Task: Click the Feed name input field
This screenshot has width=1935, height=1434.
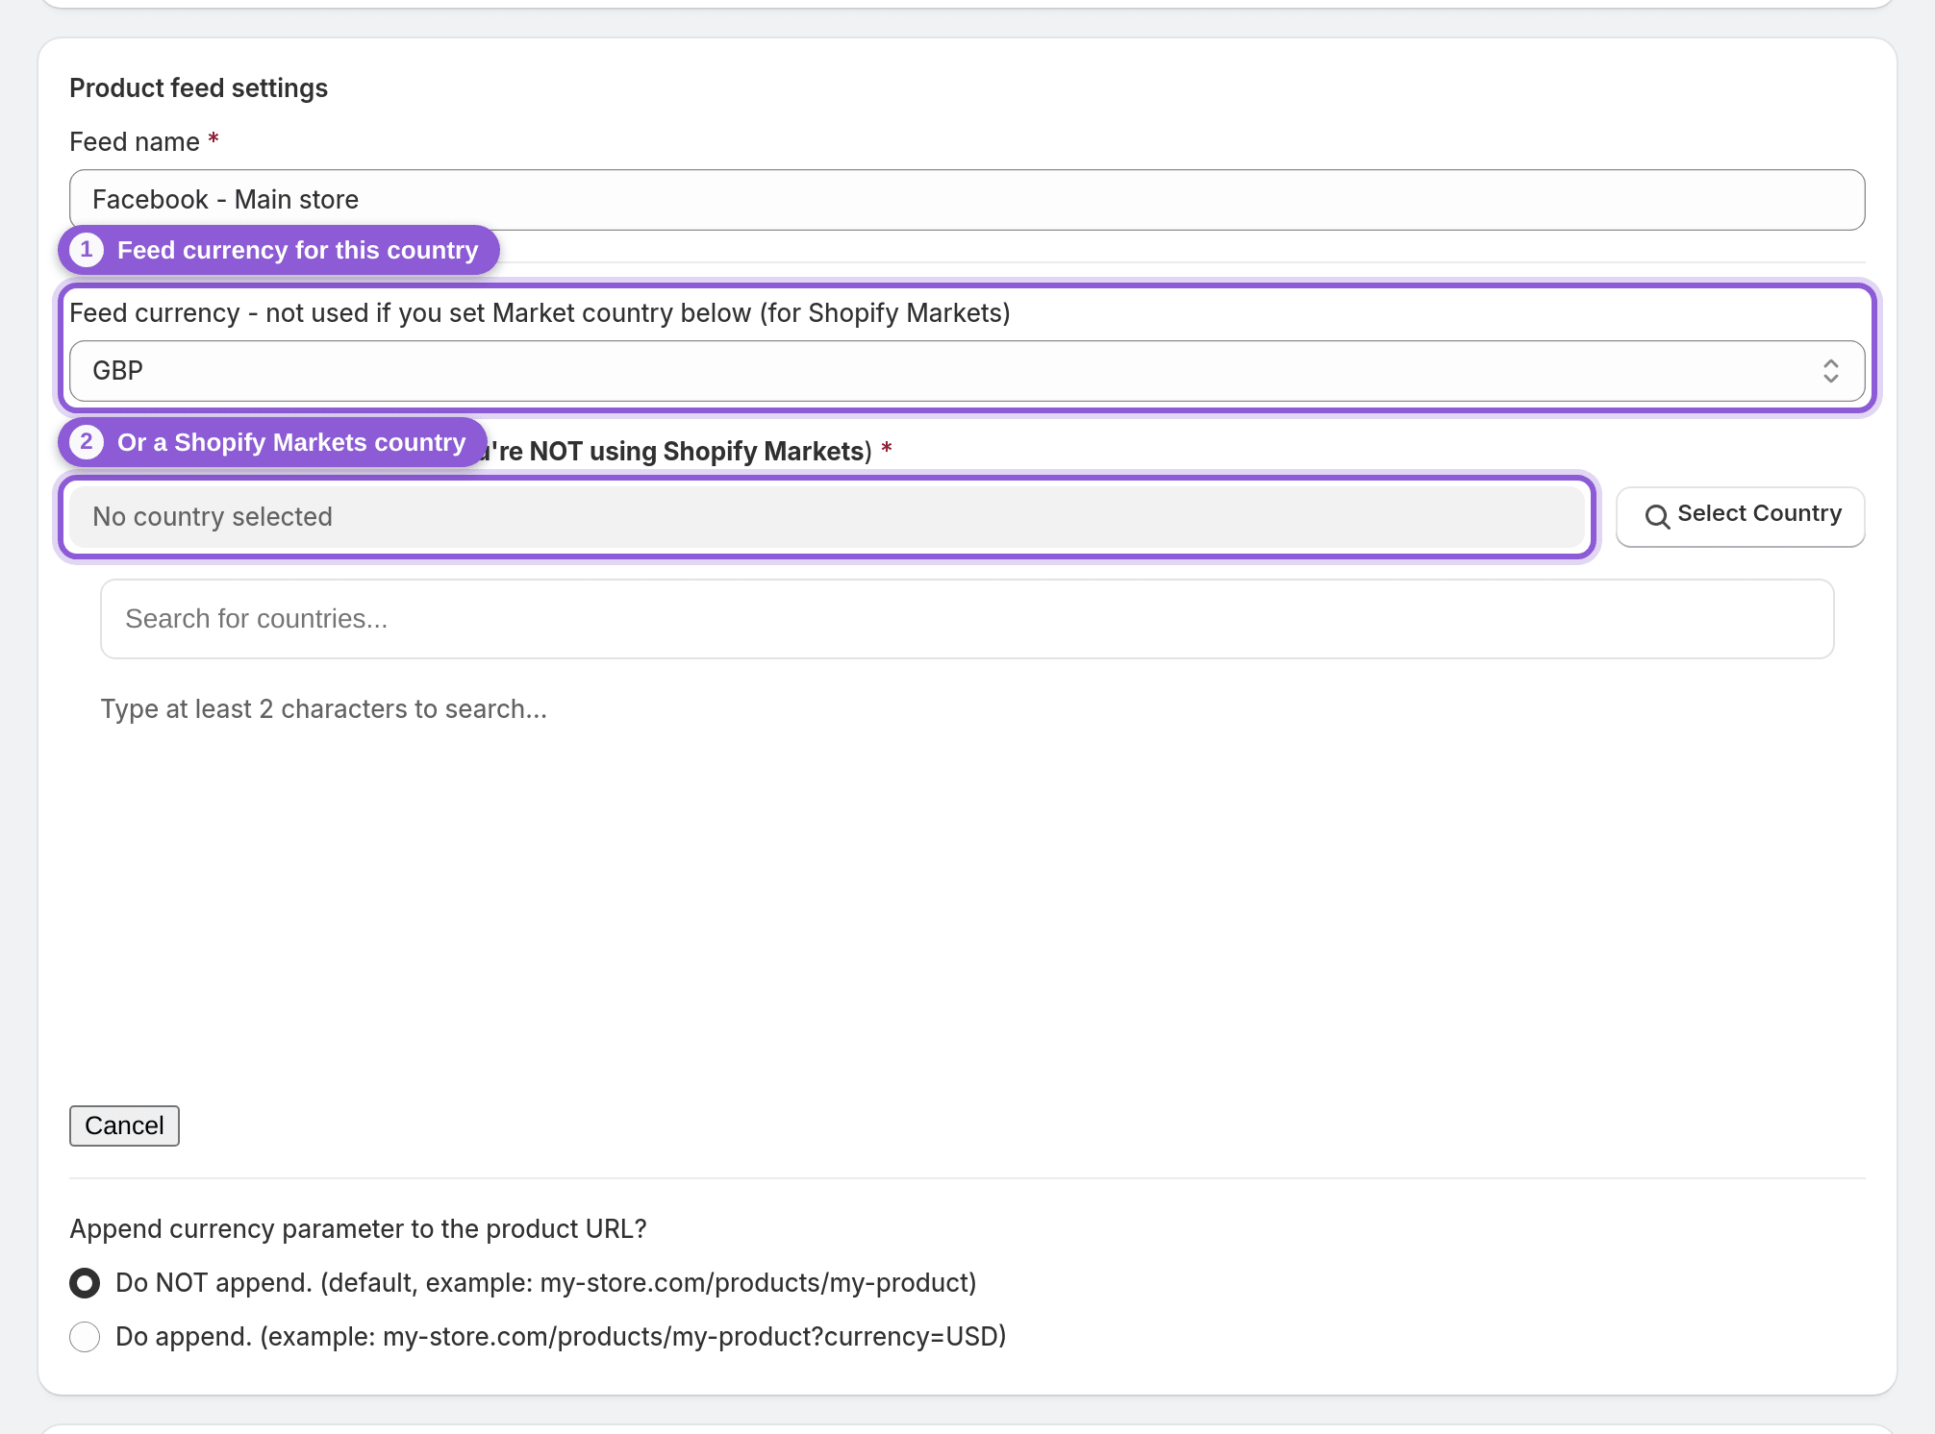Action: [x=967, y=200]
